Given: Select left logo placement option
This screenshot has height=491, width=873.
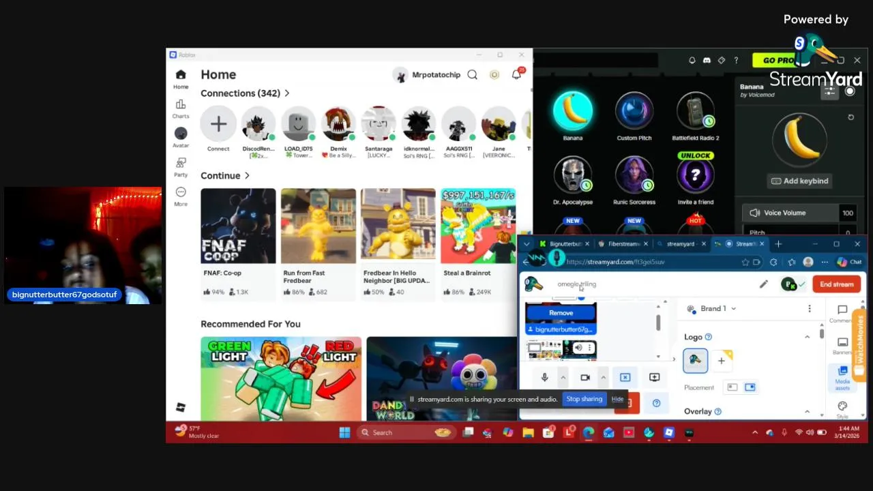Looking at the screenshot, I should [733, 387].
